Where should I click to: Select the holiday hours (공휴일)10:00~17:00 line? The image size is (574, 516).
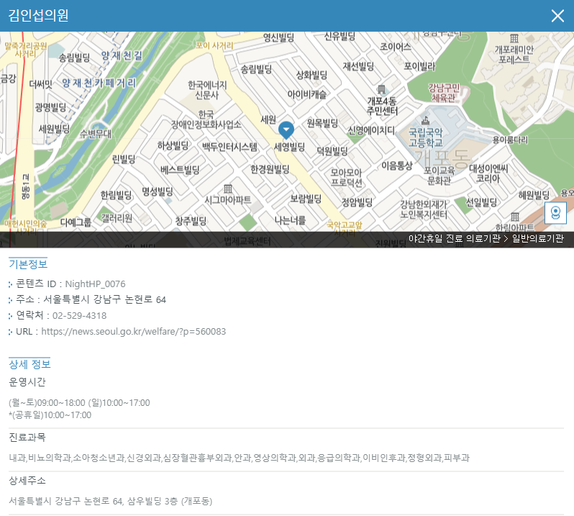pyautogui.click(x=50, y=415)
